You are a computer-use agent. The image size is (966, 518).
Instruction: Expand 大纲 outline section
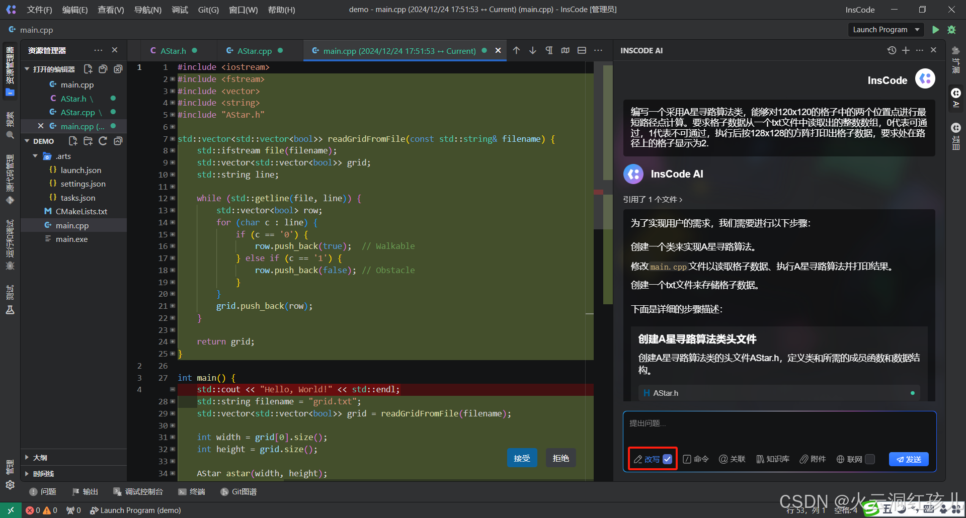[27, 458]
